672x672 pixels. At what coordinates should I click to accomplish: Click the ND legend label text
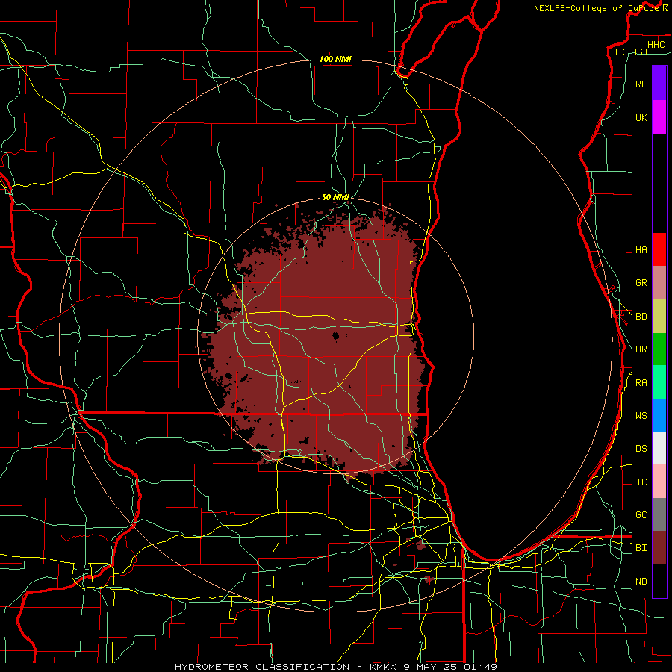pos(641,582)
